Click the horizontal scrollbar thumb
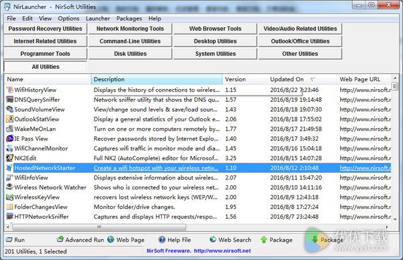403x260 pixels. 100,227
